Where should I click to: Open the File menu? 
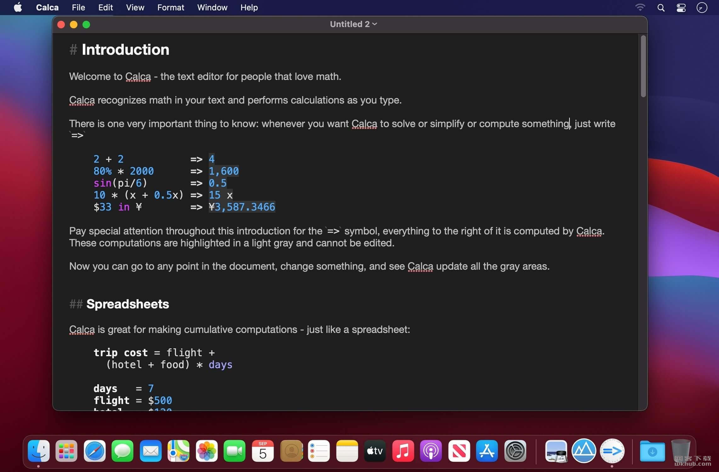78,7
